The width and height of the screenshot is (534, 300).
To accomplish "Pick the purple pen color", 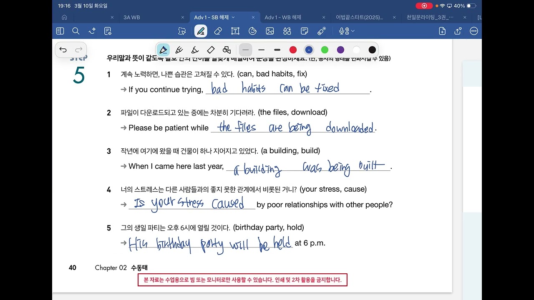I will click(340, 50).
